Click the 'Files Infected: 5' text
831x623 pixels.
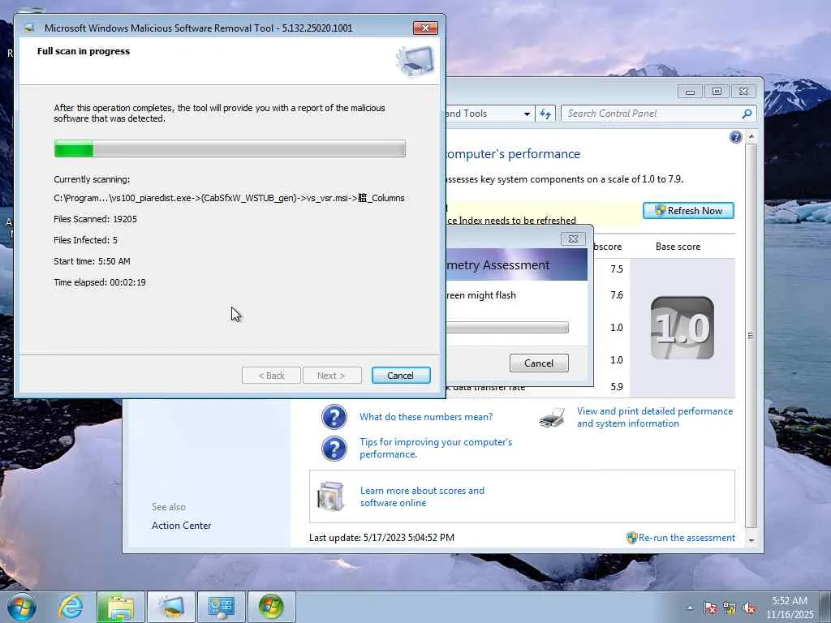pyautogui.click(x=85, y=240)
